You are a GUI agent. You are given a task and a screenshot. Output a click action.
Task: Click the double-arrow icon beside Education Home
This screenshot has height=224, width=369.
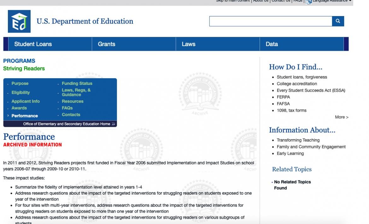click(x=114, y=124)
